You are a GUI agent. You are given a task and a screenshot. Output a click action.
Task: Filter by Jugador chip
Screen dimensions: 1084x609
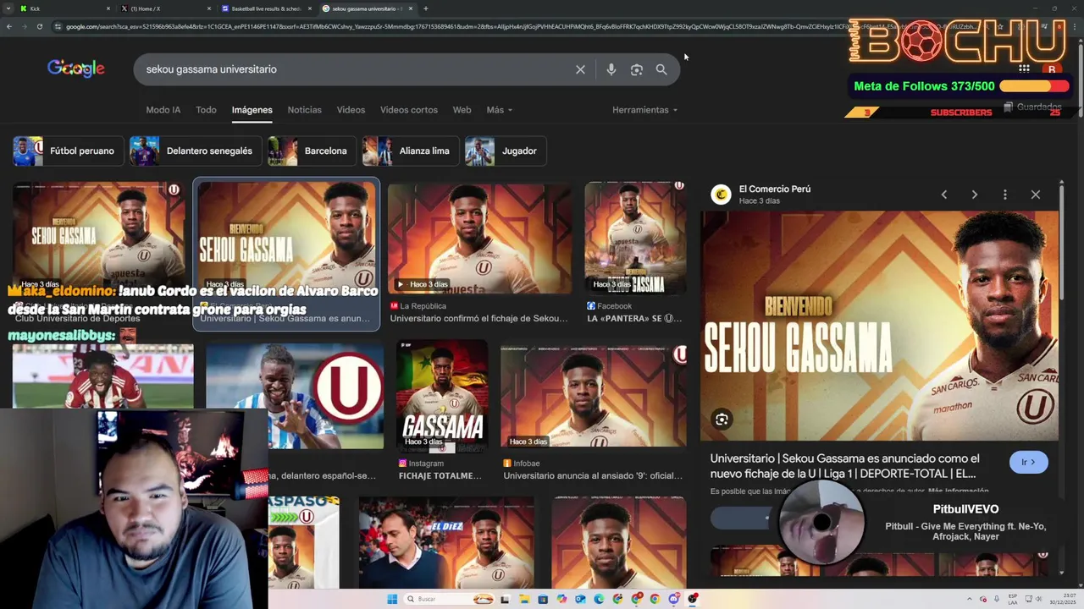point(505,151)
